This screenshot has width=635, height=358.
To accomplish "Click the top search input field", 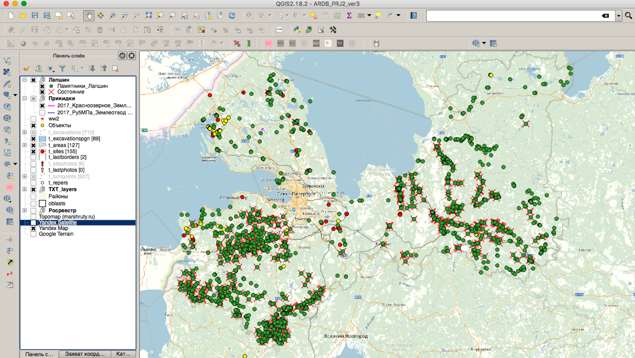I will pos(512,16).
